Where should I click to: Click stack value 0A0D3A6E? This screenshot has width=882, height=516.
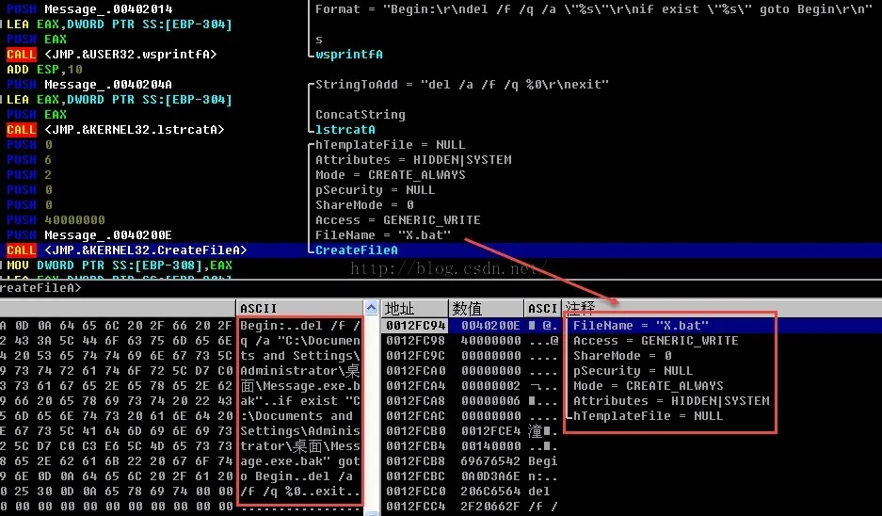point(490,476)
